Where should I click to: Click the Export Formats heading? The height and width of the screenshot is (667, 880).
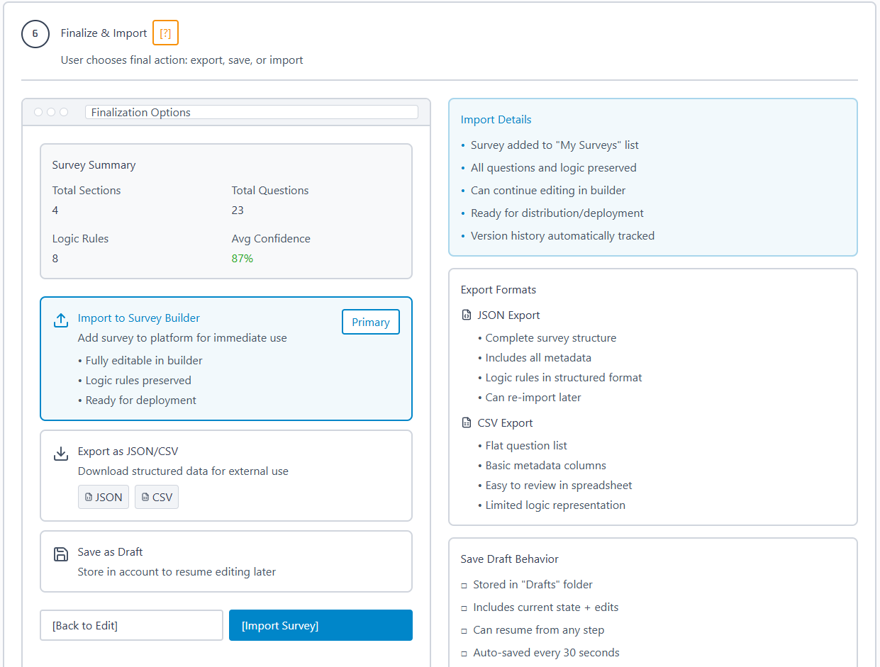click(x=499, y=289)
